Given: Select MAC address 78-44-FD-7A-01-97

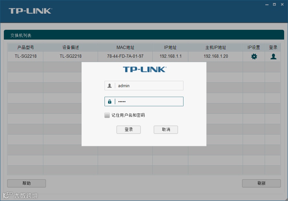Looking at the screenshot, I should [125, 56].
